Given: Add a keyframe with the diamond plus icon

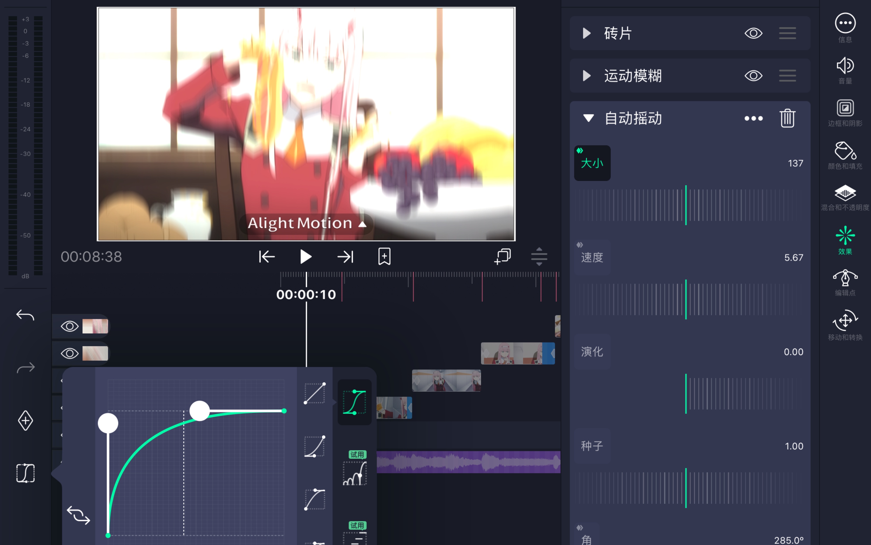Looking at the screenshot, I should (25, 421).
